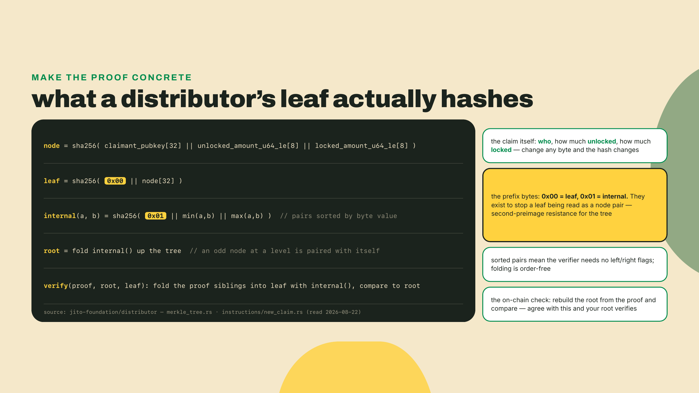The height and width of the screenshot is (393, 699).
Task: Click the 'MAKE THE PROOF CONCRETE' eyebrow heading
Action: pos(112,77)
